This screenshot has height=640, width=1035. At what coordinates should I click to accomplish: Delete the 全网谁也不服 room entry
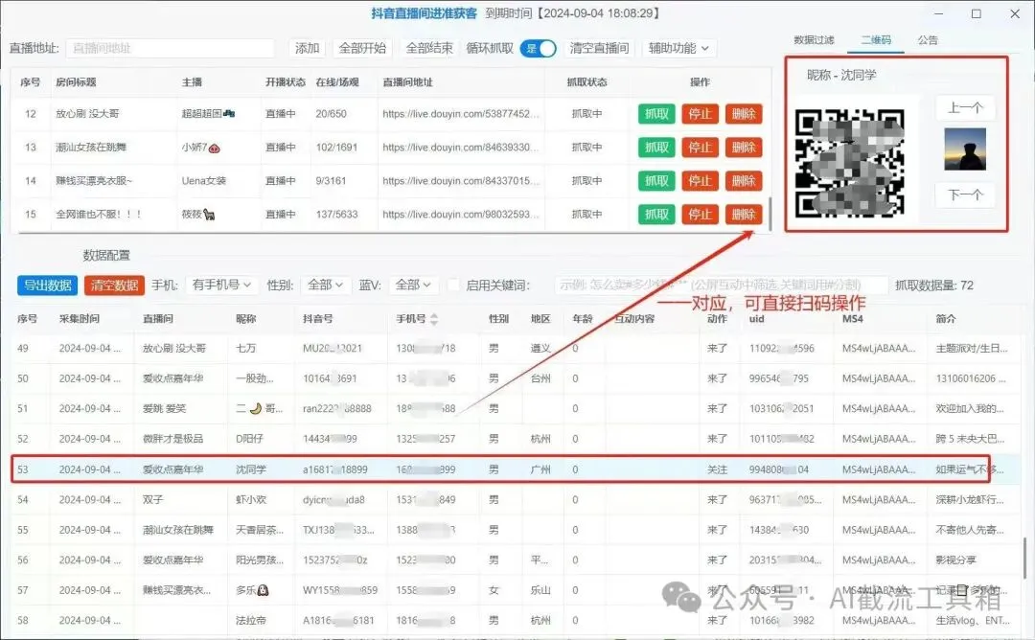pyautogui.click(x=745, y=214)
